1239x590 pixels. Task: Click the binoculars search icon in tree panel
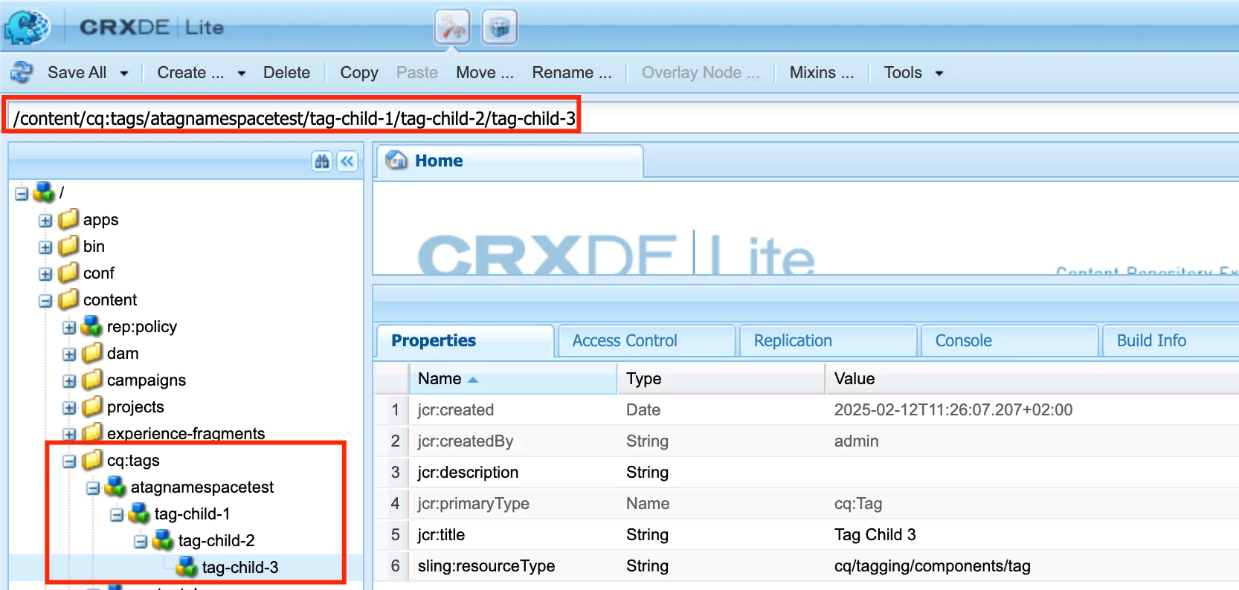[x=322, y=161]
